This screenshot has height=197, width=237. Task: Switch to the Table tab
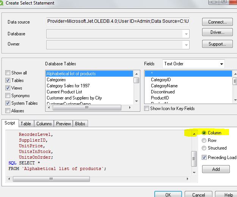click(x=26, y=124)
